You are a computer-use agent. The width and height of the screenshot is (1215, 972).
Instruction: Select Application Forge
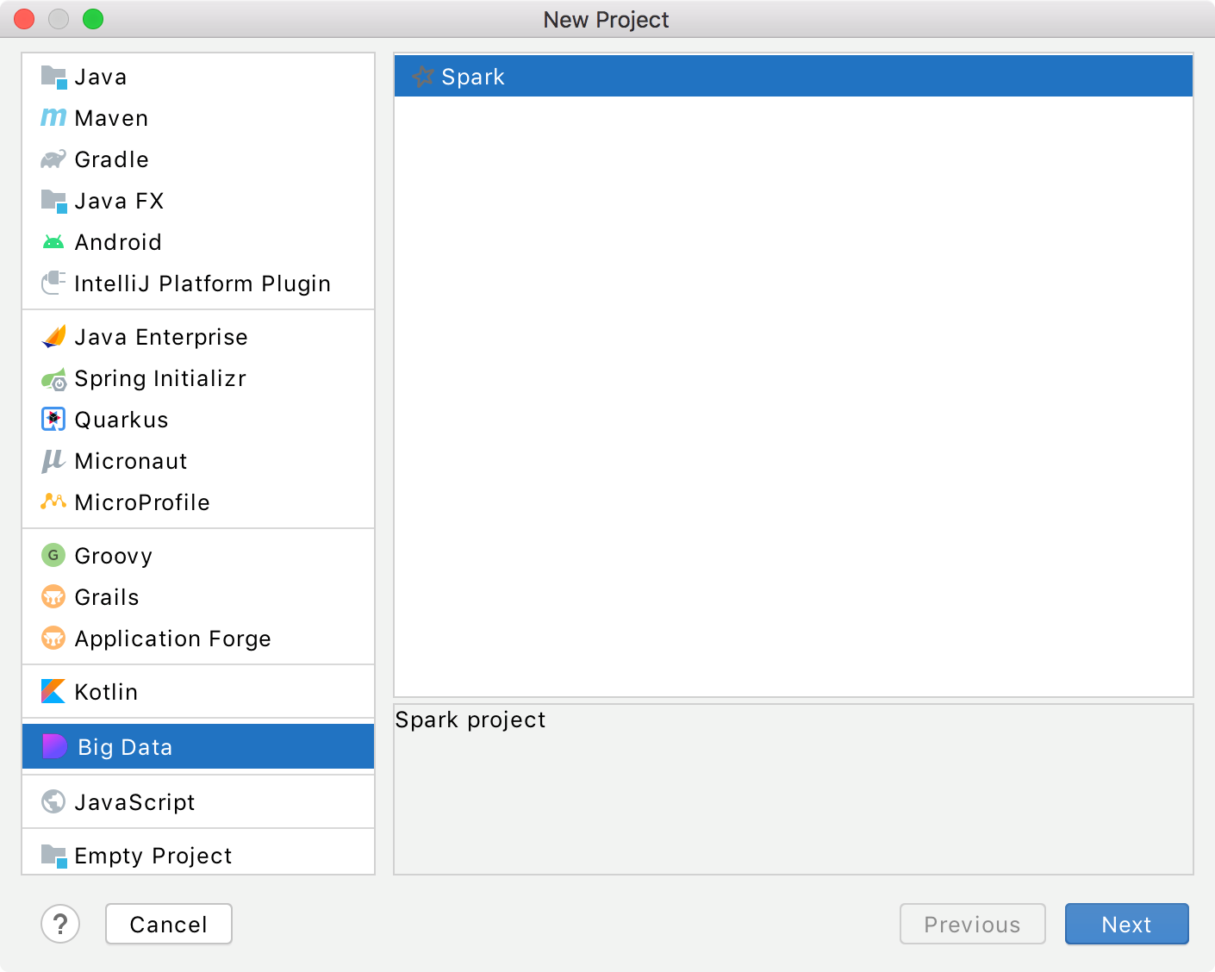coord(198,639)
